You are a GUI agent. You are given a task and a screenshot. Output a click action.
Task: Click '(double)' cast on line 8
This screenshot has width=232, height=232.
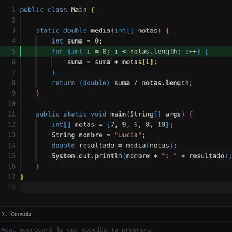click(x=95, y=83)
